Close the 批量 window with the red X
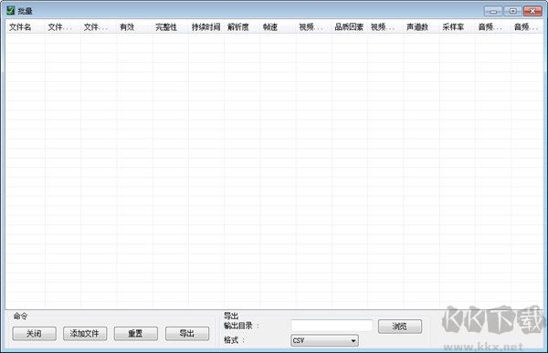This screenshot has width=548, height=353. (533, 11)
